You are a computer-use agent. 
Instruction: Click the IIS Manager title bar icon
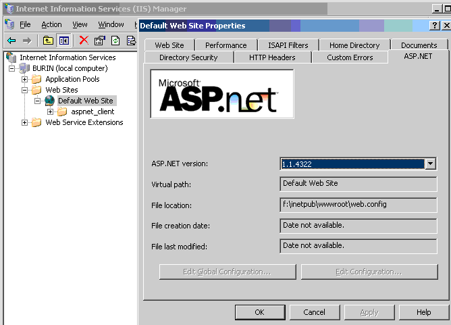tap(9, 9)
